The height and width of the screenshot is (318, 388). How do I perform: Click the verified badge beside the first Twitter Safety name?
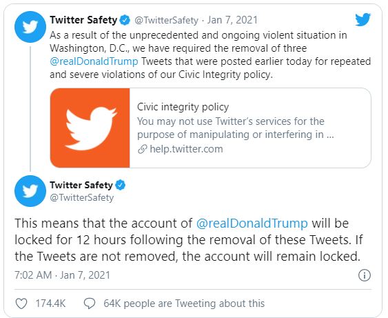pos(125,20)
